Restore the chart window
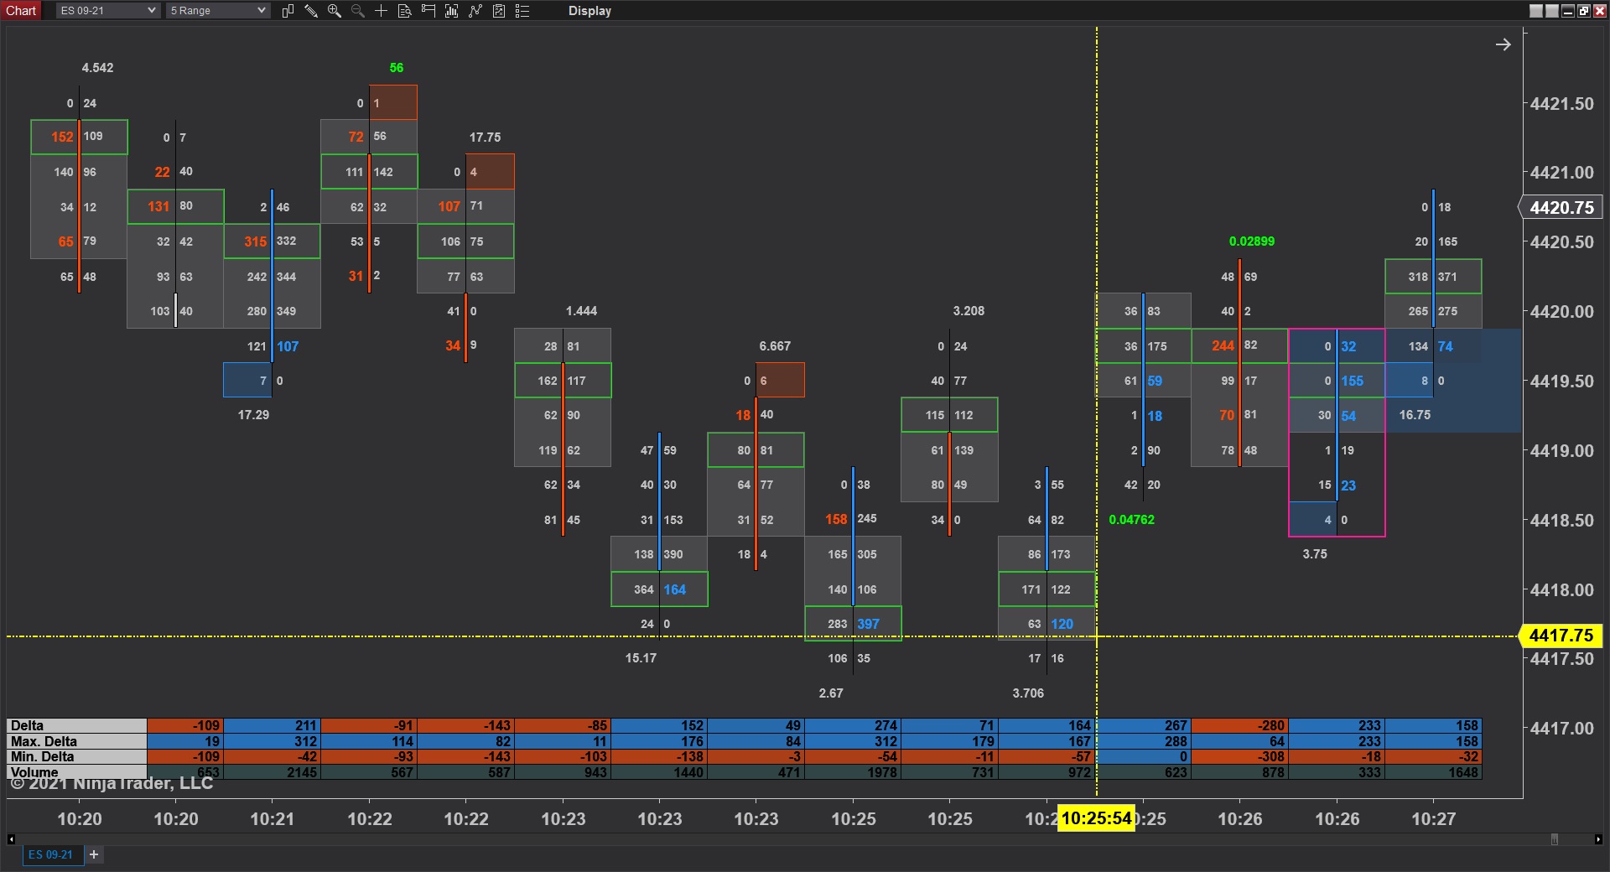The height and width of the screenshot is (872, 1610). pyautogui.click(x=1584, y=11)
